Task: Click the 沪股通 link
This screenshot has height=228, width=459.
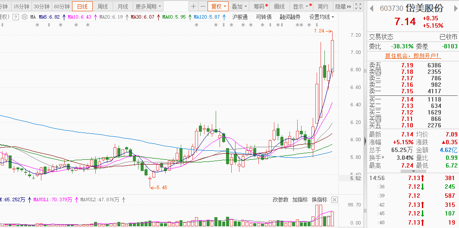Action: pyautogui.click(x=240, y=17)
